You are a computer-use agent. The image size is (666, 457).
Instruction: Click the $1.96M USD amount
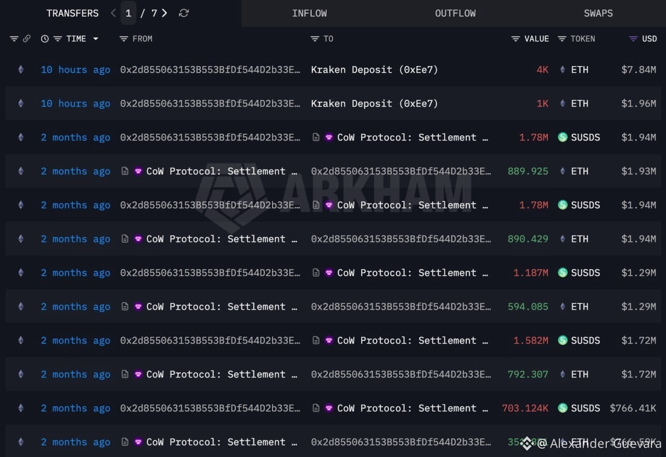point(638,103)
